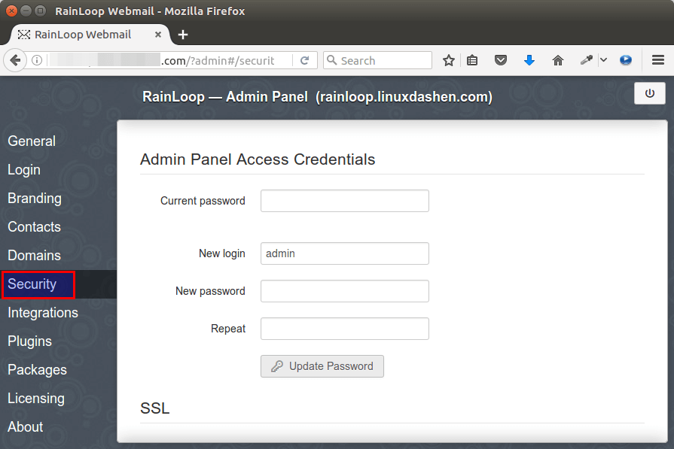Switch to the RainLoop Webmail tab
Screen dimensions: 674x449
click(x=83, y=35)
